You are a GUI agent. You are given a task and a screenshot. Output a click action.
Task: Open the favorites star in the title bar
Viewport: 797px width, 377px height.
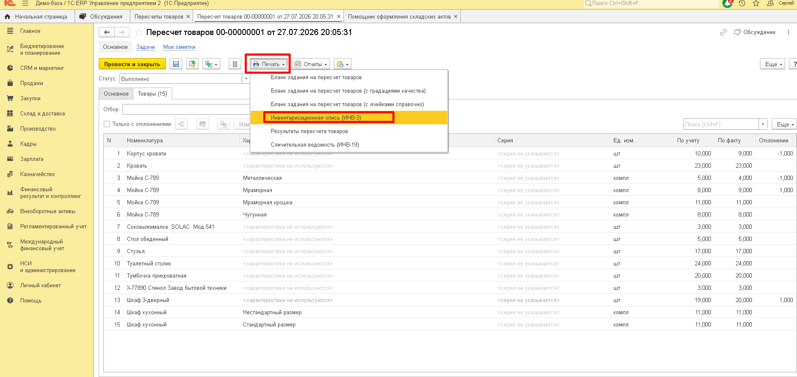[756, 3]
